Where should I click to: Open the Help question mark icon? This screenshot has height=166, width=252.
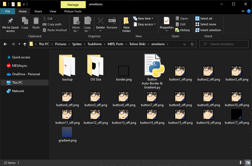coord(249,11)
